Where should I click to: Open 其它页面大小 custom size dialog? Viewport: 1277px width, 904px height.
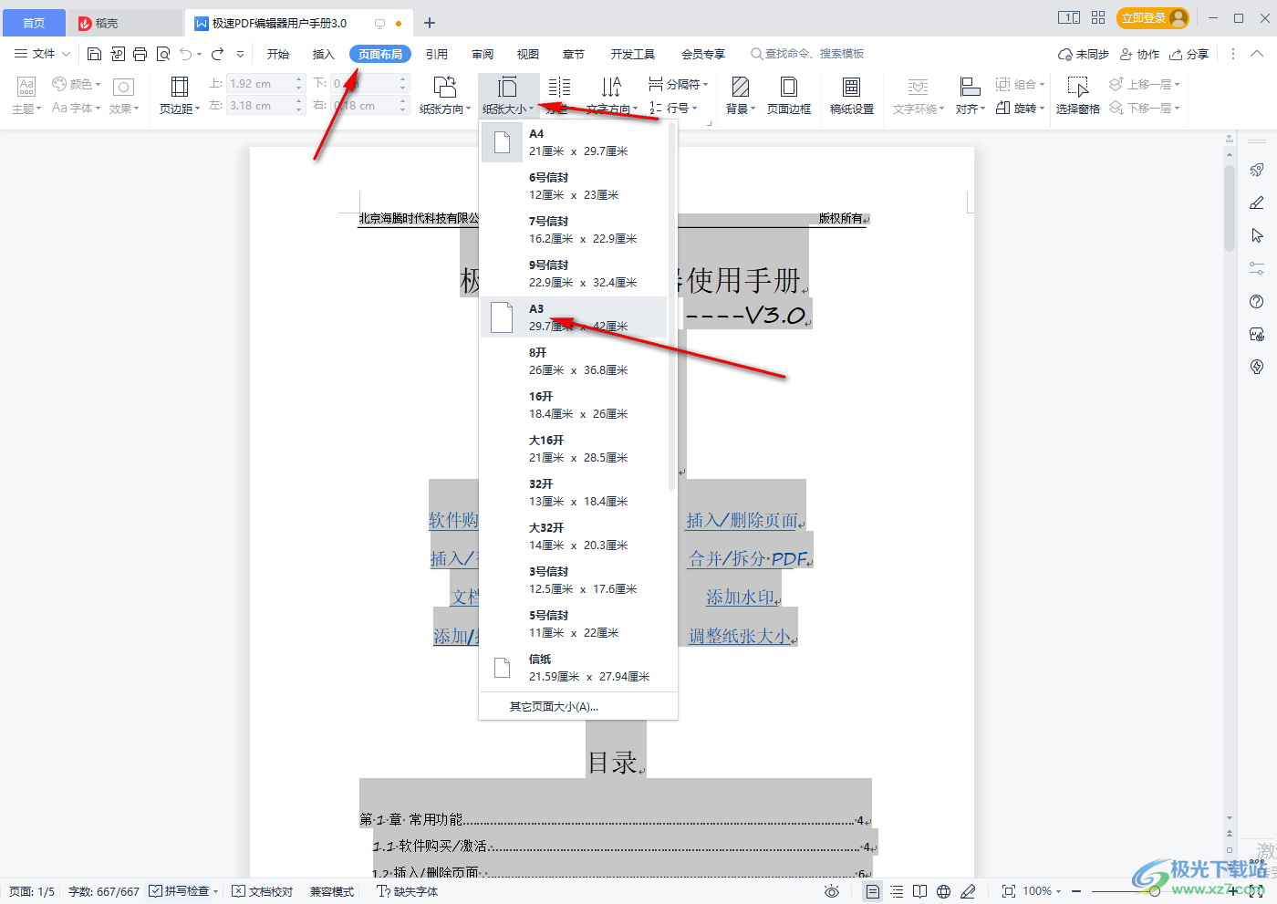tap(554, 707)
